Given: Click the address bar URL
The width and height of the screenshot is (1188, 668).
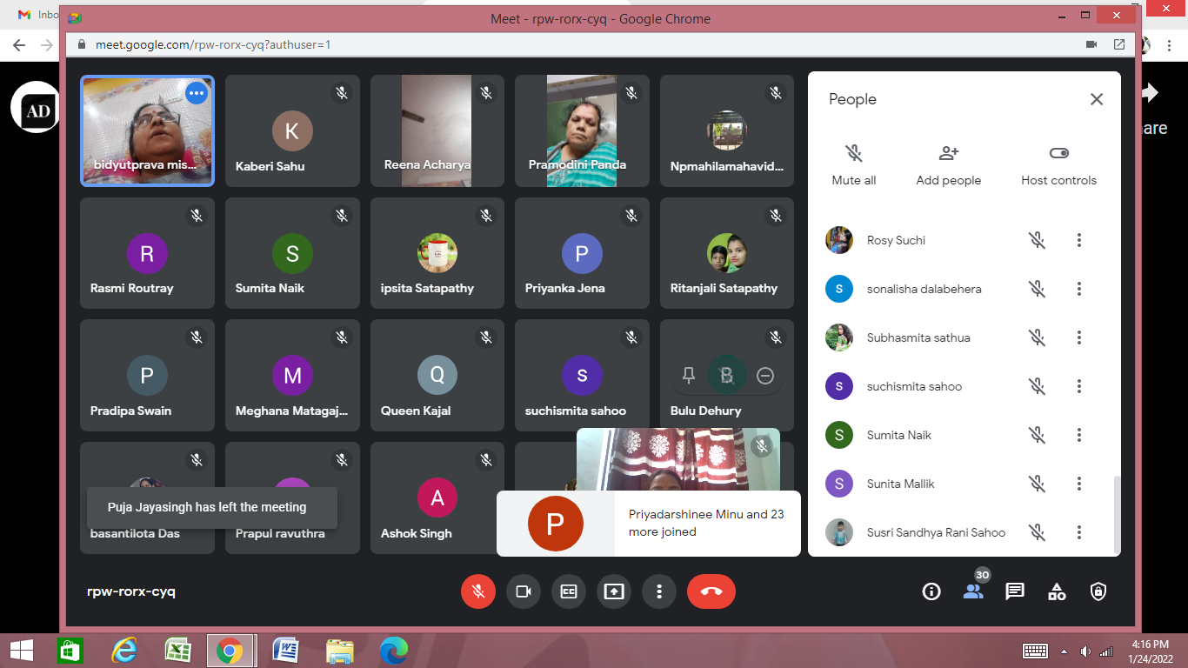Looking at the screenshot, I should coord(213,44).
